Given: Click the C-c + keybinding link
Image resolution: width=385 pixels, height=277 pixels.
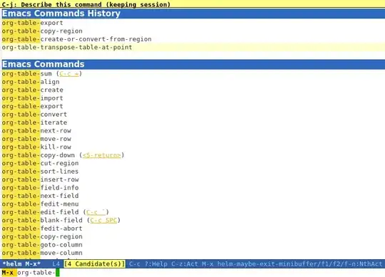Looking at the screenshot, I should tap(69, 73).
